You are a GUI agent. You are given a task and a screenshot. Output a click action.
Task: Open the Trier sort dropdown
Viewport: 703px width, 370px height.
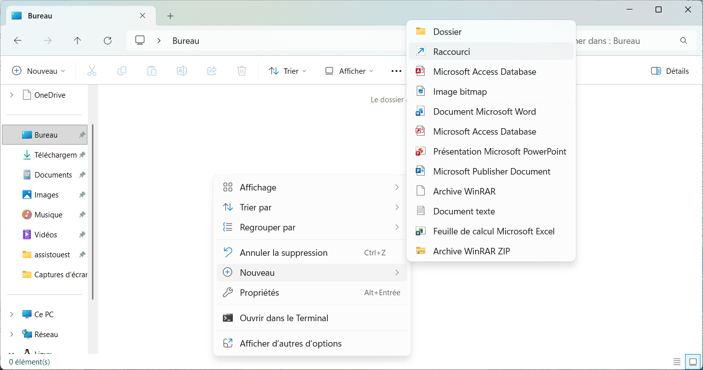[x=287, y=71]
